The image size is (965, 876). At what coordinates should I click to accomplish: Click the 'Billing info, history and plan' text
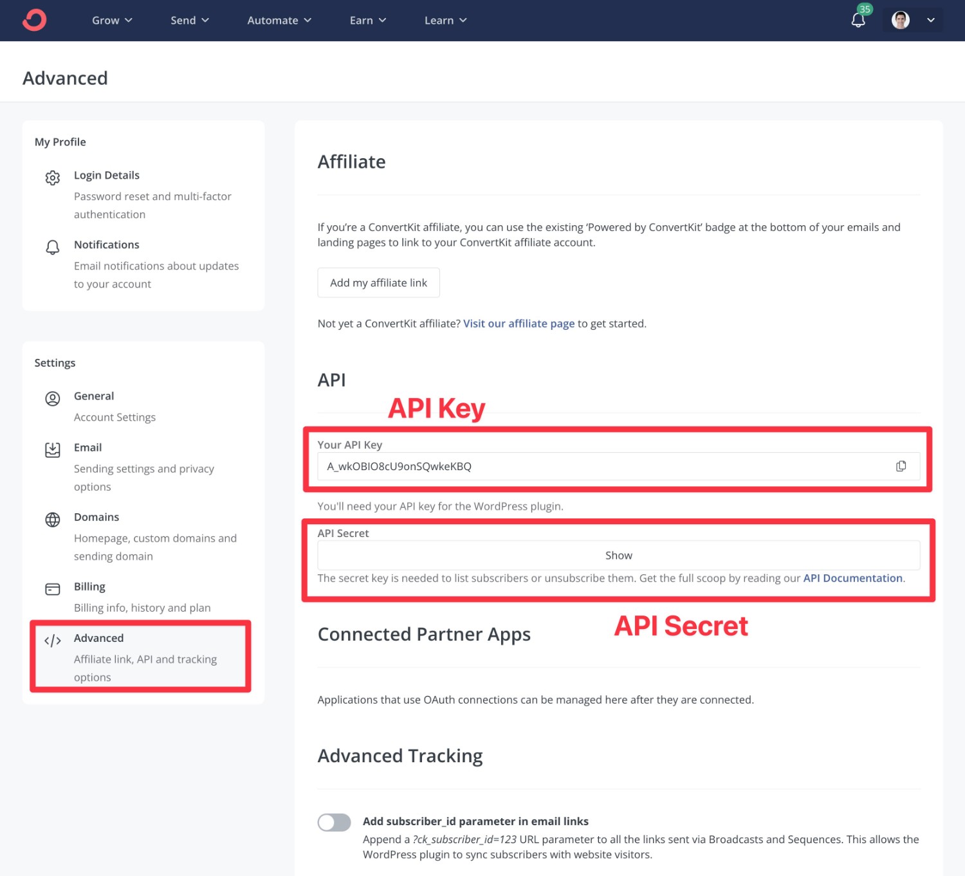tap(142, 608)
